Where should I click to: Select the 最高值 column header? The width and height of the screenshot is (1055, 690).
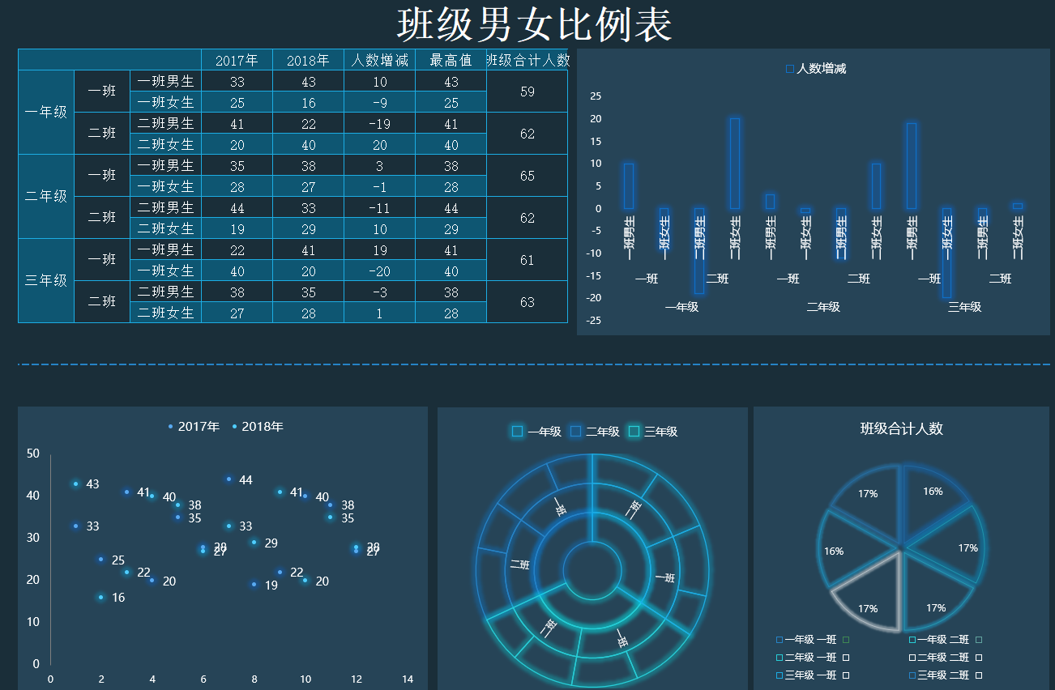451,60
